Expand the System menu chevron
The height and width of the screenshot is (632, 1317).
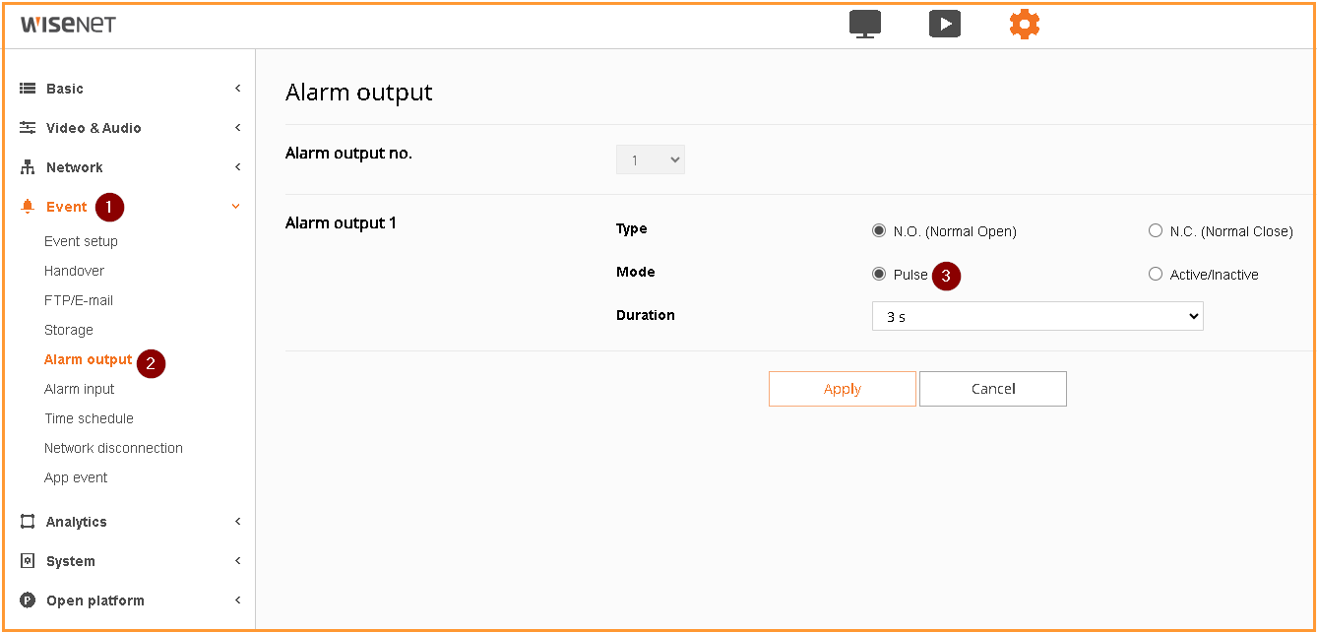tap(237, 561)
